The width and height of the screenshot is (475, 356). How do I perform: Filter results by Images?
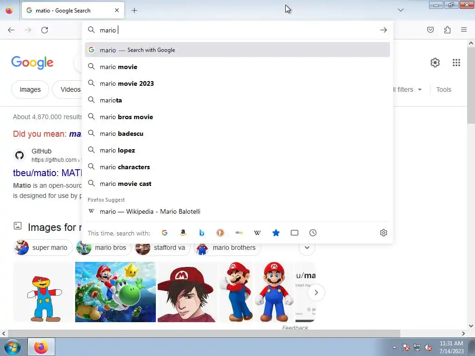tap(30, 89)
